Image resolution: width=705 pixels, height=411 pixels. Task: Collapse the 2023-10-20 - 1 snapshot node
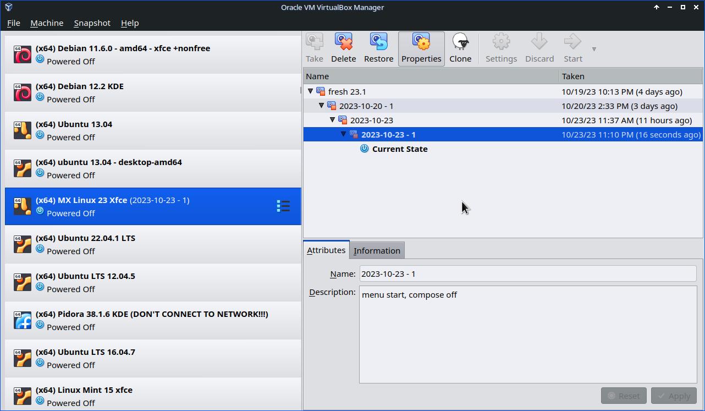pyautogui.click(x=322, y=106)
